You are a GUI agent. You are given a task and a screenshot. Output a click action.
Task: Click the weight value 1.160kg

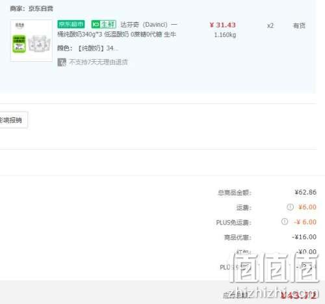click(225, 35)
